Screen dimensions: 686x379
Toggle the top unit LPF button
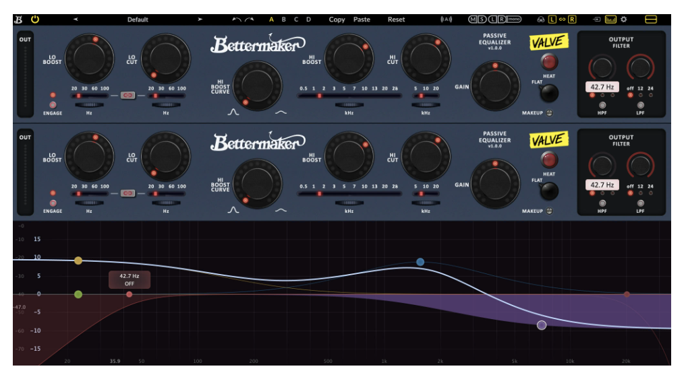(641, 105)
